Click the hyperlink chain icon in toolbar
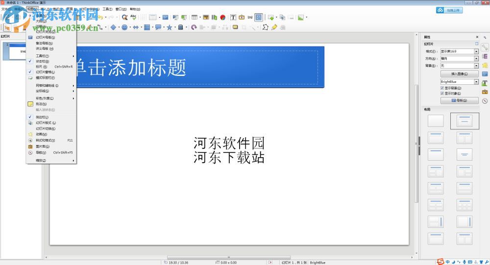 pos(250,17)
